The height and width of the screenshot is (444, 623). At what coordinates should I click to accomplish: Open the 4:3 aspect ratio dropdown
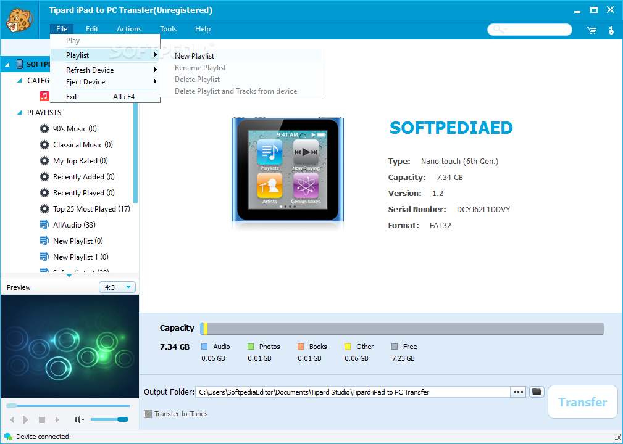coord(117,287)
